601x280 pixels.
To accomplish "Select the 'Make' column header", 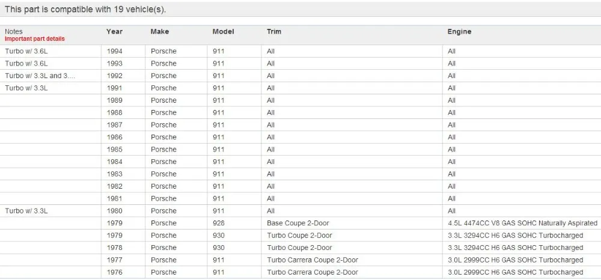I will [159, 31].
